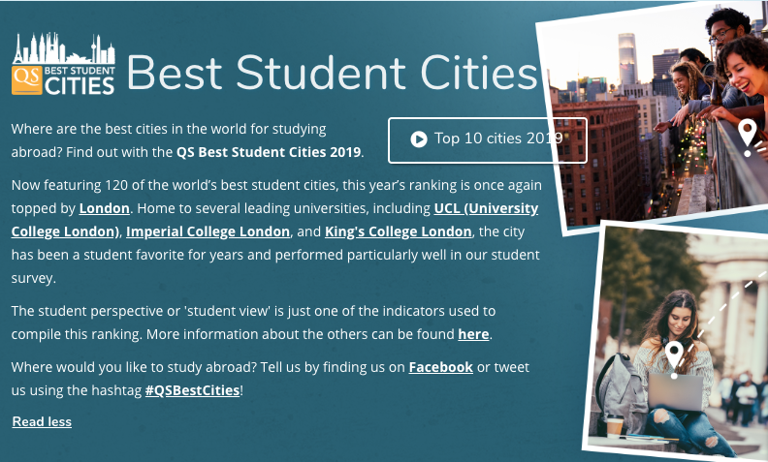
Task: Click the coffee cup in the lower photo
Action: click(614, 427)
